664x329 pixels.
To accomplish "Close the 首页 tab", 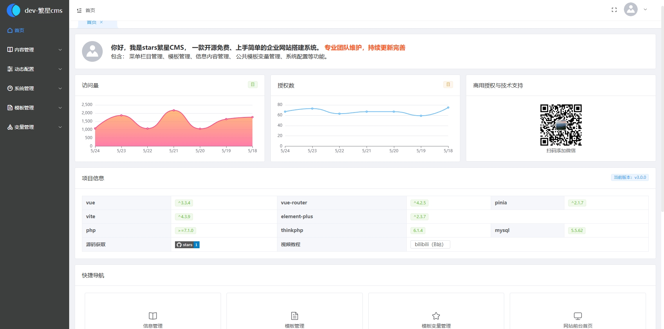I will [x=101, y=22].
